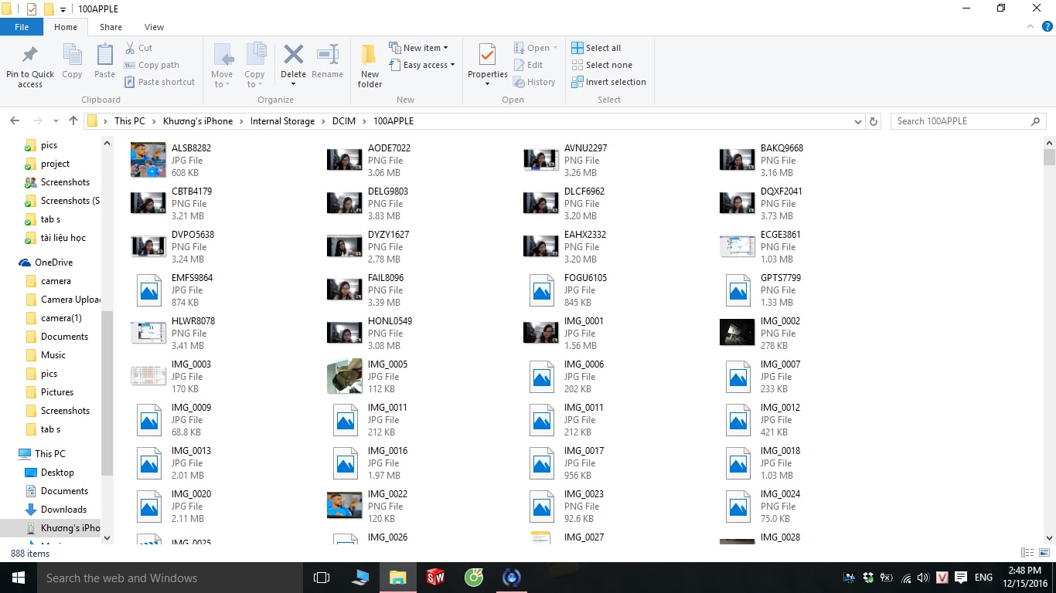Select Downloads in navigation pane
Viewport: 1056px width, 593px height.
click(x=63, y=510)
